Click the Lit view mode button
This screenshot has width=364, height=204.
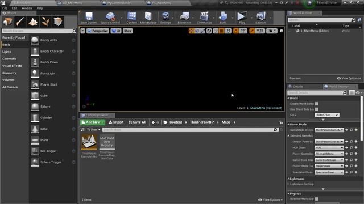click(116, 31)
